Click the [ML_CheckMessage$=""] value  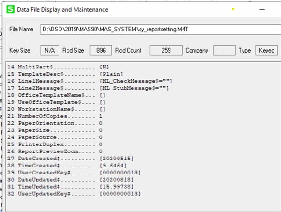(x=136, y=81)
